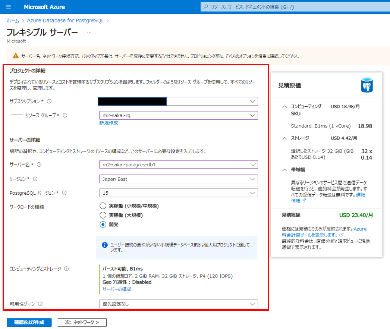Click the orange warning triangle icon
This screenshot has width=390, height=329.
(16, 56)
